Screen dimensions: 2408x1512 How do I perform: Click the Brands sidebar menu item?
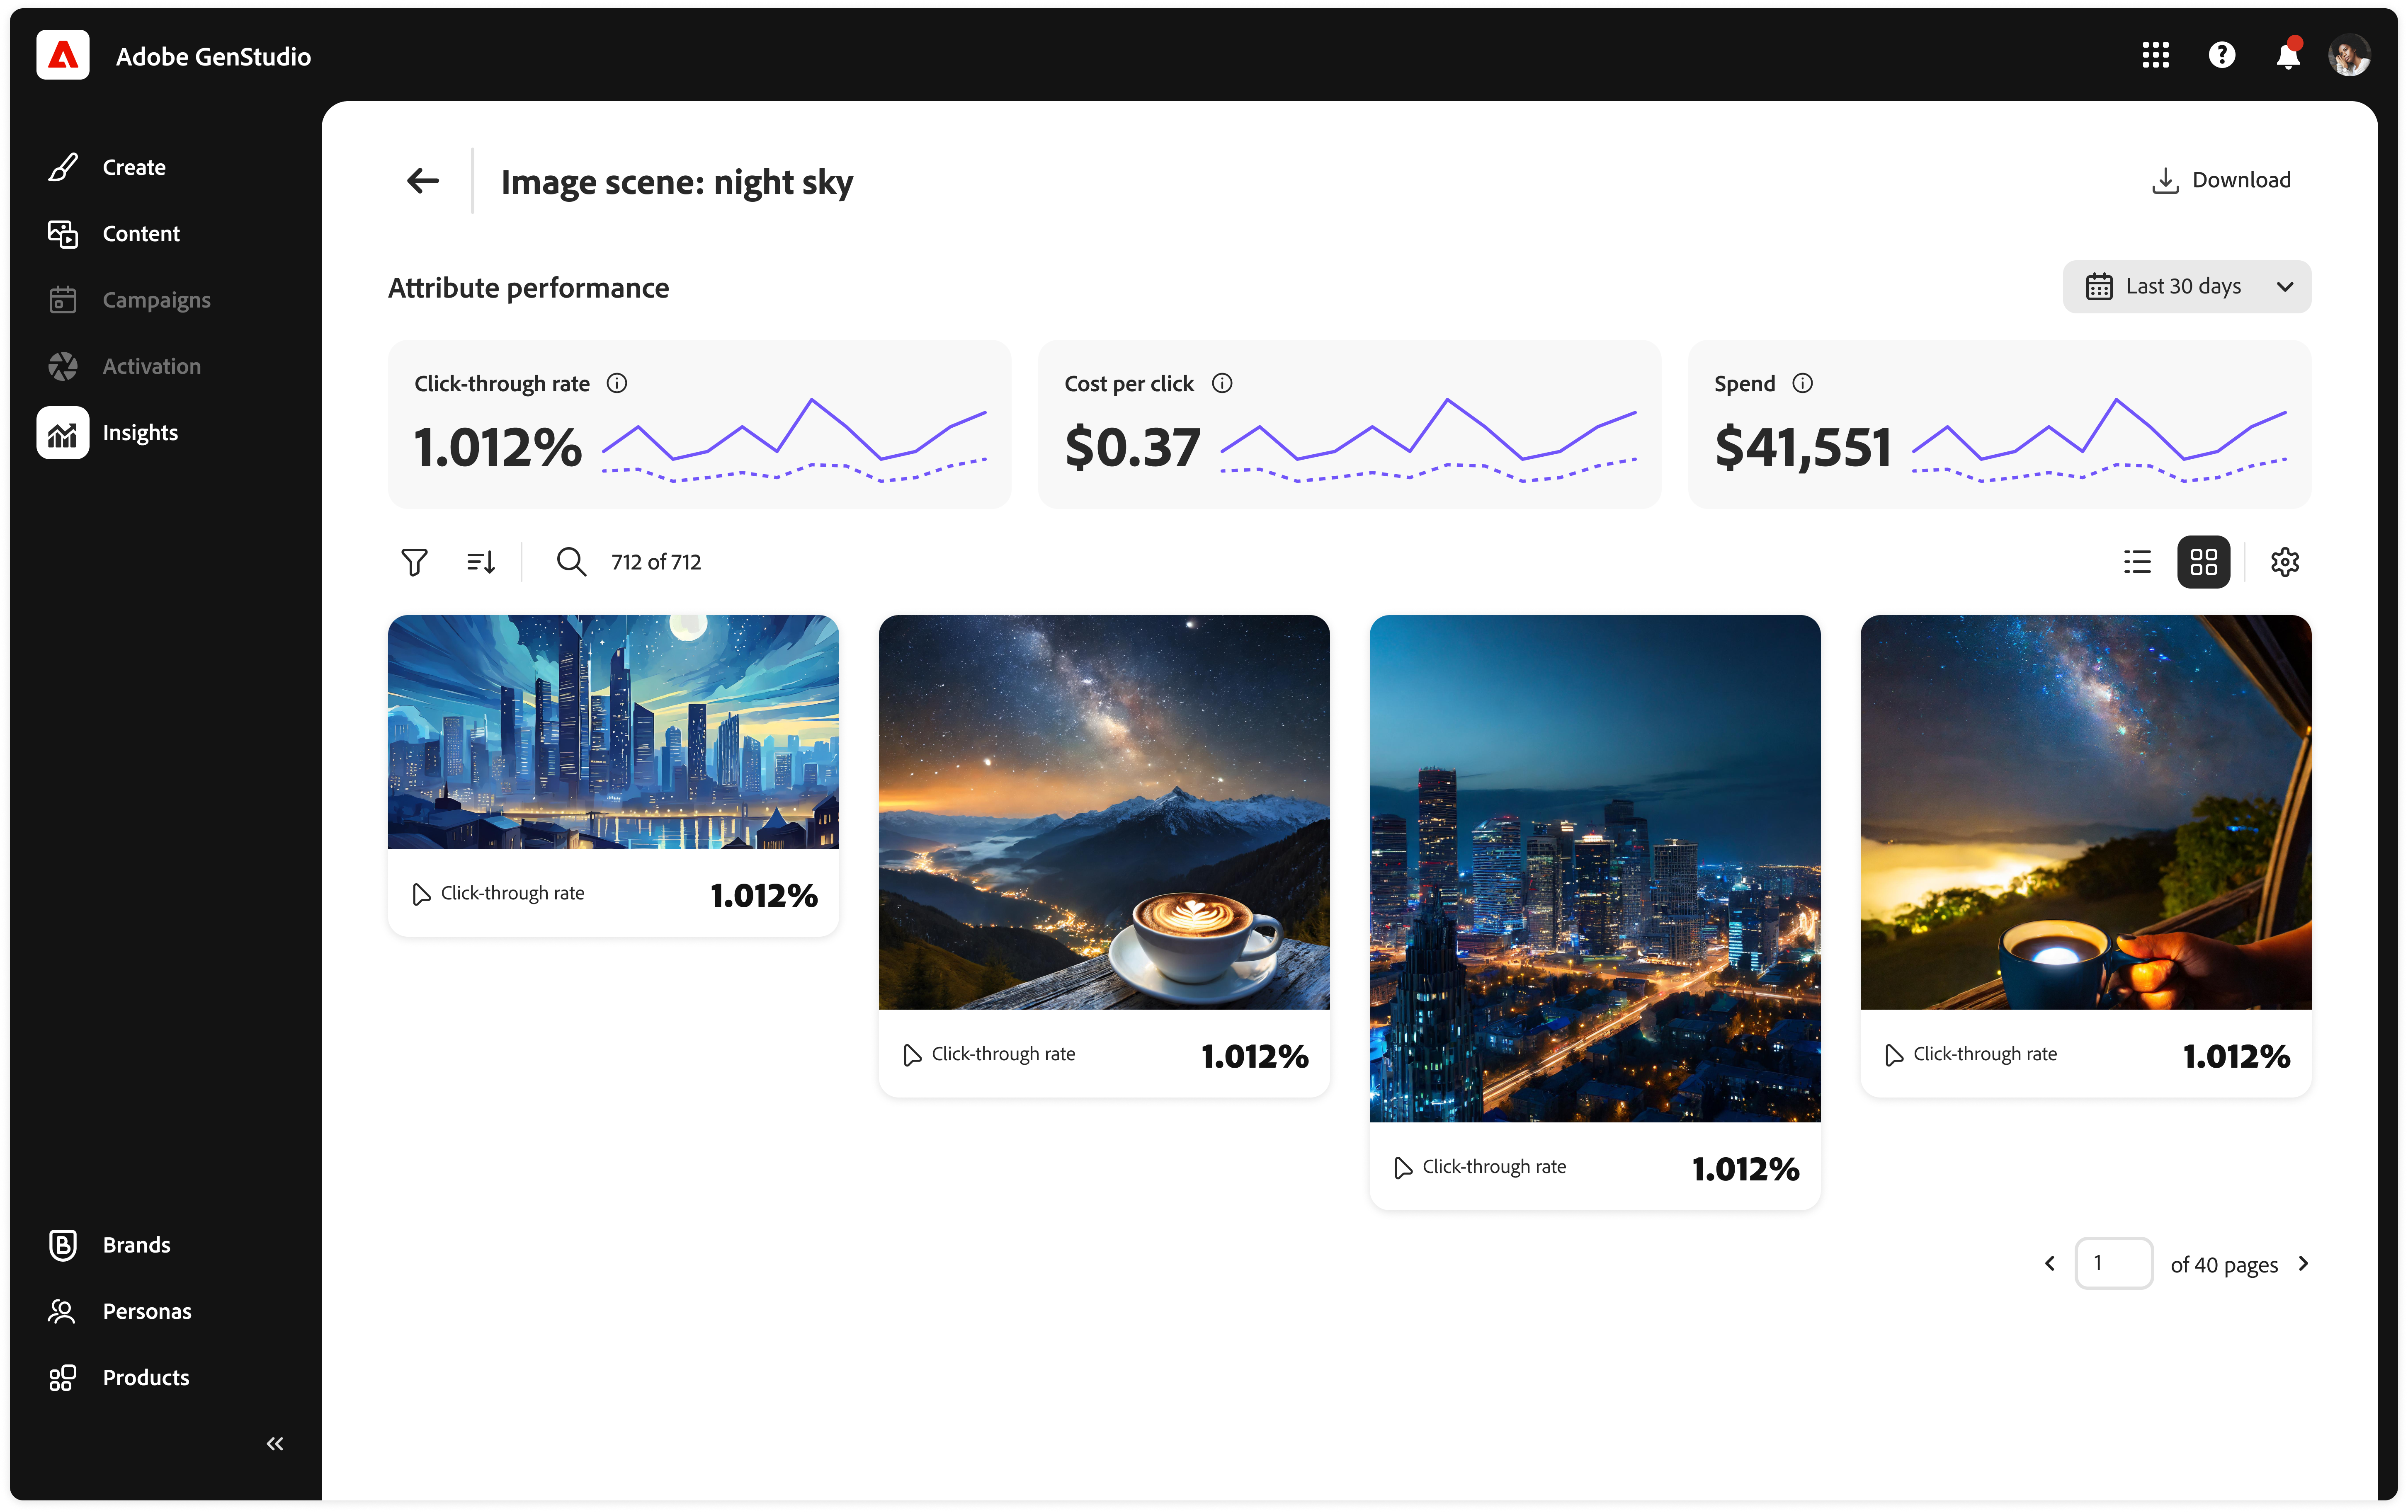pyautogui.click(x=136, y=1244)
